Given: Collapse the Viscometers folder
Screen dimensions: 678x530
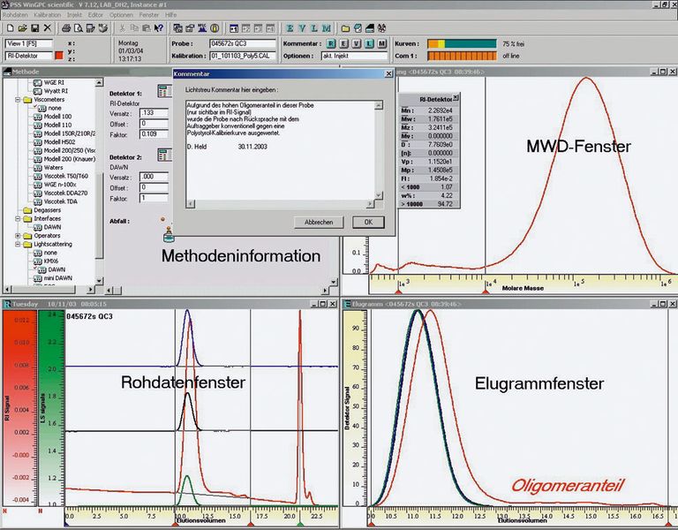Looking at the screenshot, I should point(18,100).
